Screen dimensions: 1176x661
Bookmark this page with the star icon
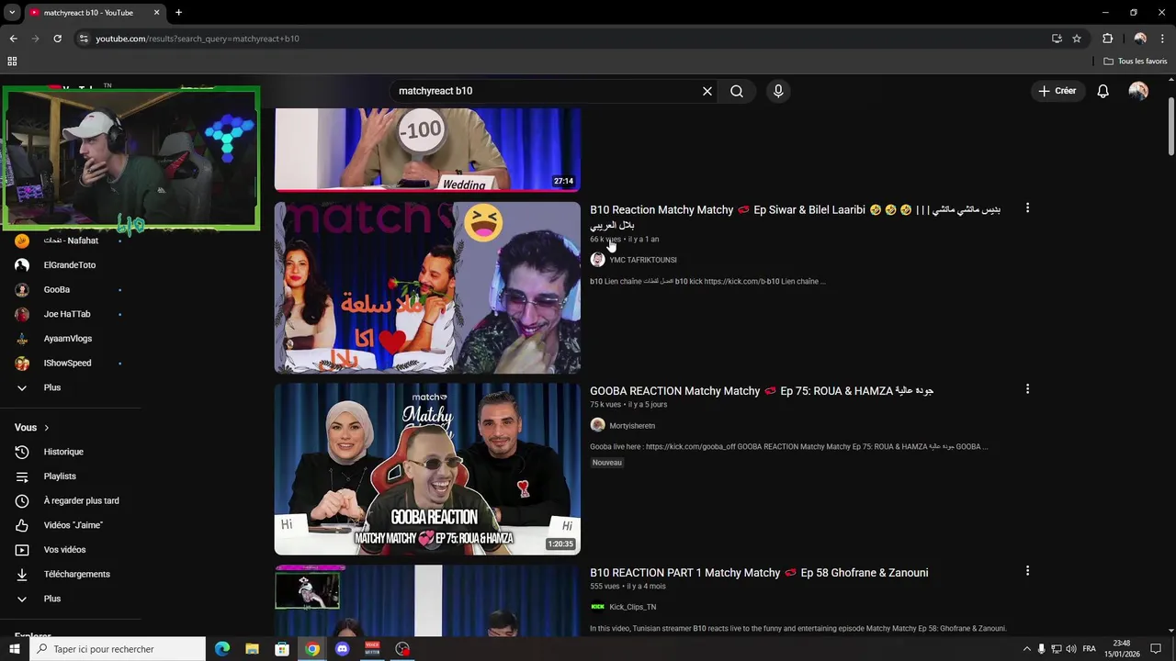tap(1077, 39)
